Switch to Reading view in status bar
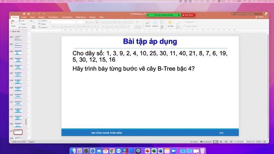Image resolution: width=274 pixels, height=154 pixels. tap(226, 142)
